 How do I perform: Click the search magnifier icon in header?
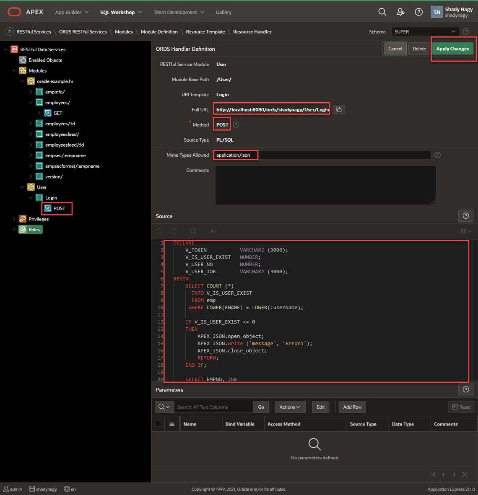[382, 12]
